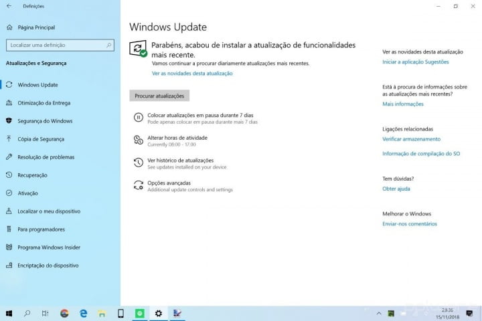Launch Google Chrome from the taskbar

[64, 314]
